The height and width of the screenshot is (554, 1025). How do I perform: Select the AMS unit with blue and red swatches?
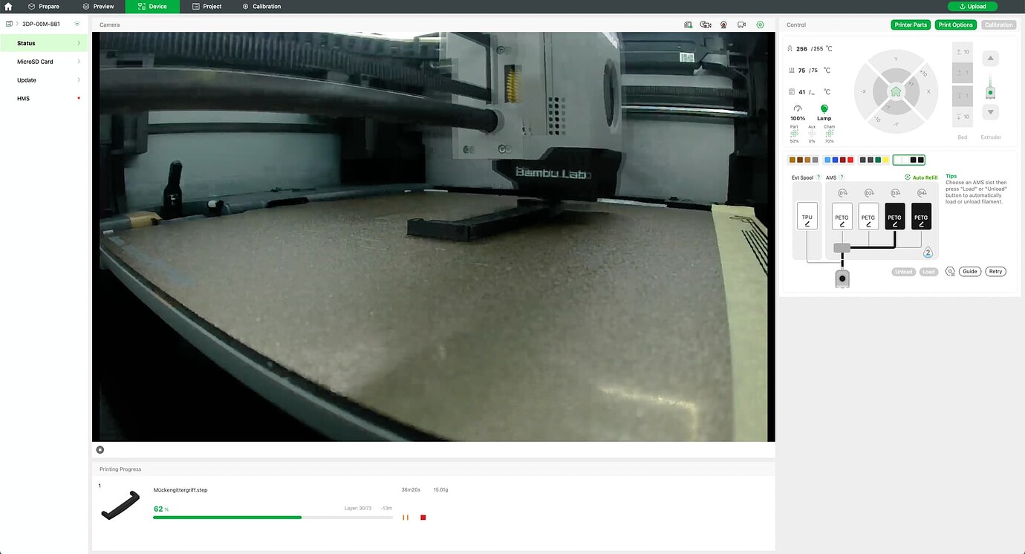click(x=838, y=160)
